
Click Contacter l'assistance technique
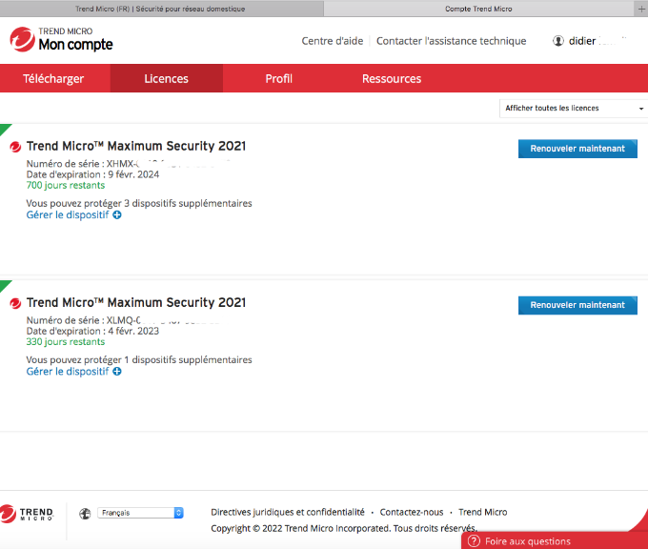tap(452, 41)
